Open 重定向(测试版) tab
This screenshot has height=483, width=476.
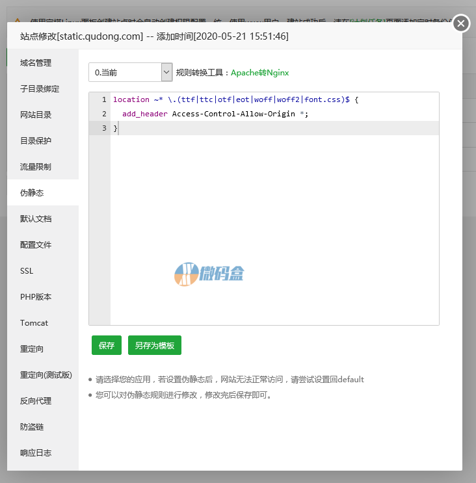coord(43,375)
